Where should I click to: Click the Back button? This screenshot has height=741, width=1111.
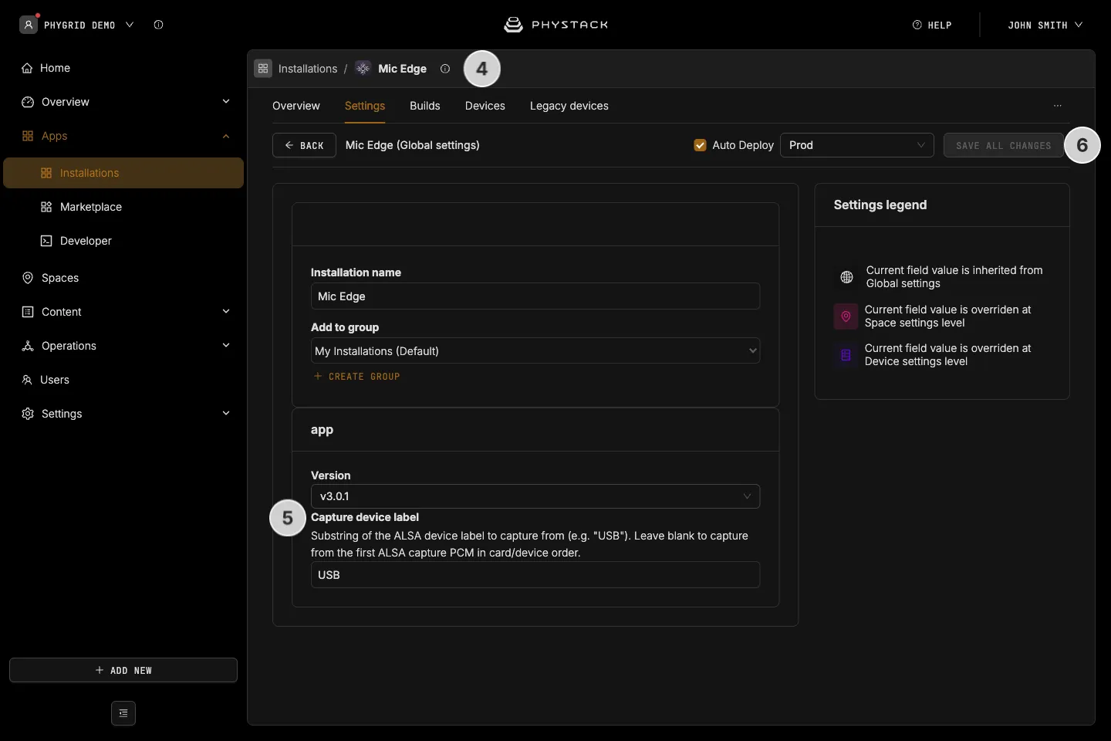click(x=304, y=145)
